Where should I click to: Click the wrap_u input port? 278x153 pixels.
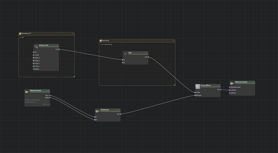[x=33, y=58]
